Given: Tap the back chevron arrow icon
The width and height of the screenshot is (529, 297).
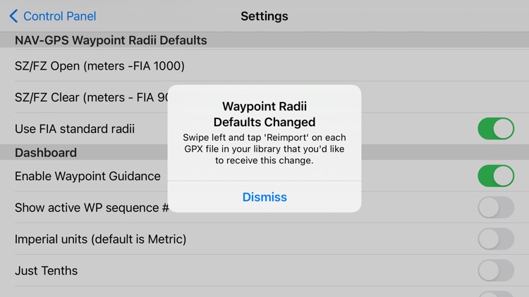Looking at the screenshot, I should coord(13,15).
